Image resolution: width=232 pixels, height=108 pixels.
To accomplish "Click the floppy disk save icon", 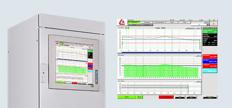I will pyautogui.click(x=209, y=25).
